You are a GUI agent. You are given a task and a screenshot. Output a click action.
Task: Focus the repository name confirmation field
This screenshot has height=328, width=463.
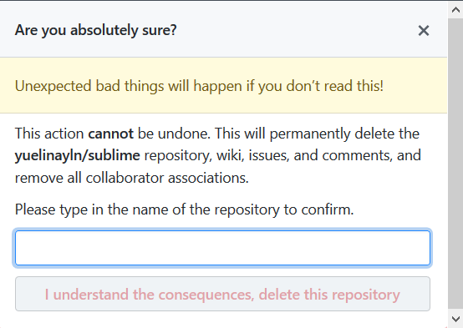coord(222,248)
